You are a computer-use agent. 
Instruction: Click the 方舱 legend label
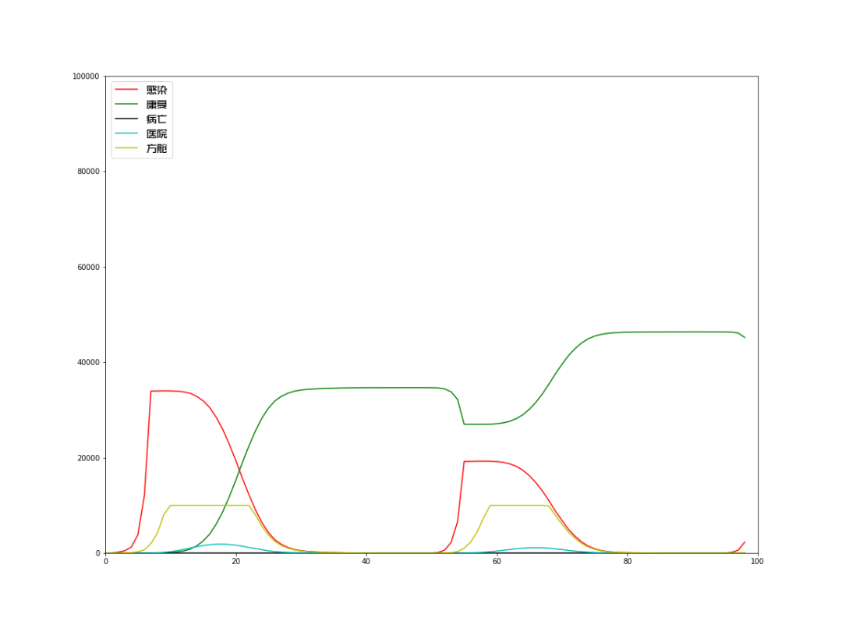157,148
